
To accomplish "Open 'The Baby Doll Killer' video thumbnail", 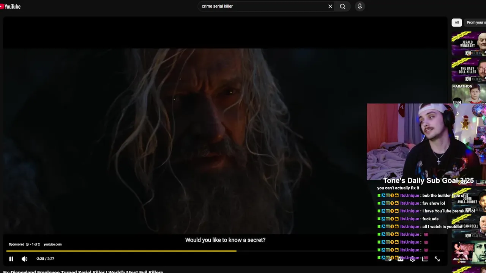I will coord(469,70).
